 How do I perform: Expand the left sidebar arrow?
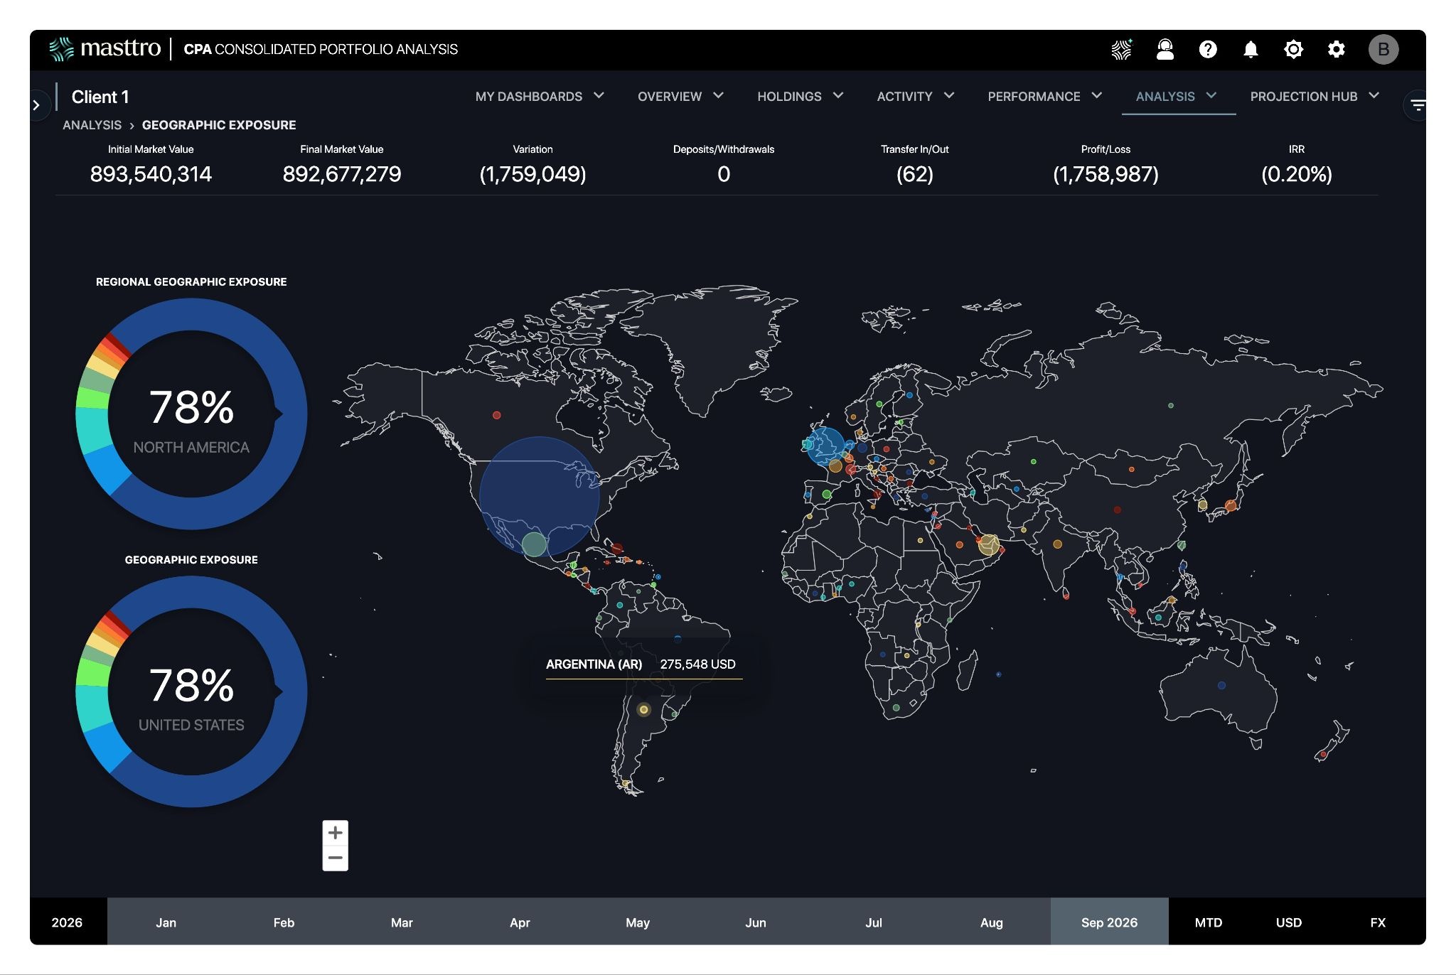(37, 105)
